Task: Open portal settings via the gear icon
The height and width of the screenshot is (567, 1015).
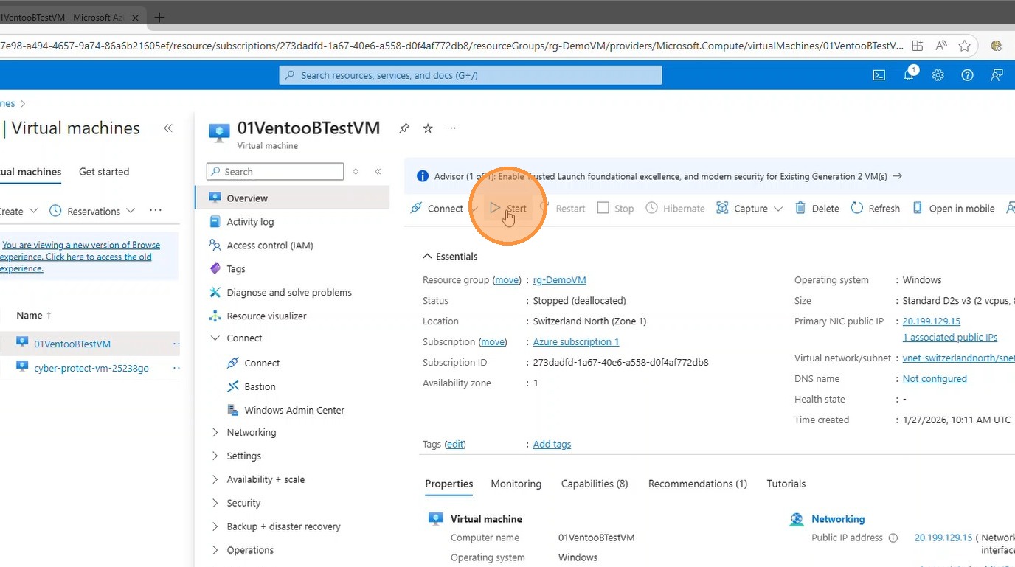Action: tap(938, 75)
